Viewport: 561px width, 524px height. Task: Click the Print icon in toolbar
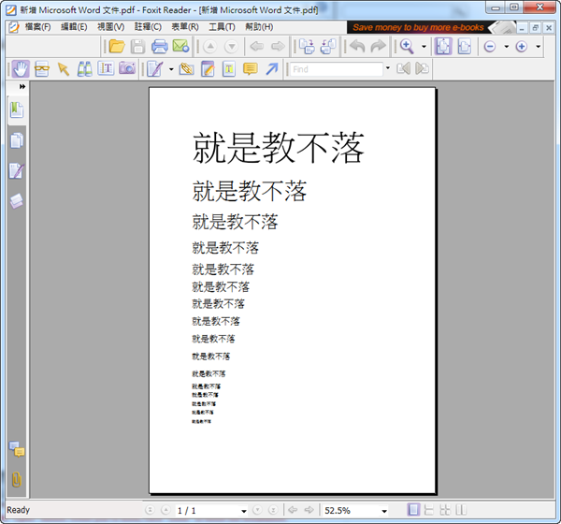(159, 46)
